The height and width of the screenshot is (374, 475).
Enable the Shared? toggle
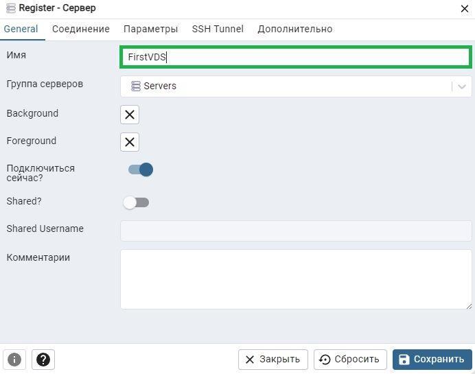click(x=136, y=202)
